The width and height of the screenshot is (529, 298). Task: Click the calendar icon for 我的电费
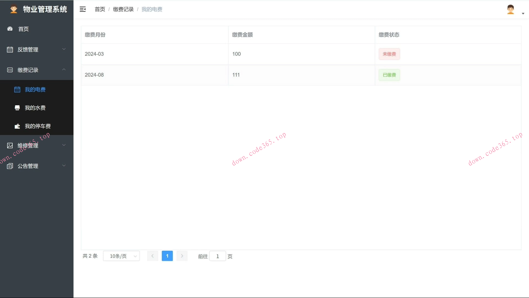tap(17, 89)
